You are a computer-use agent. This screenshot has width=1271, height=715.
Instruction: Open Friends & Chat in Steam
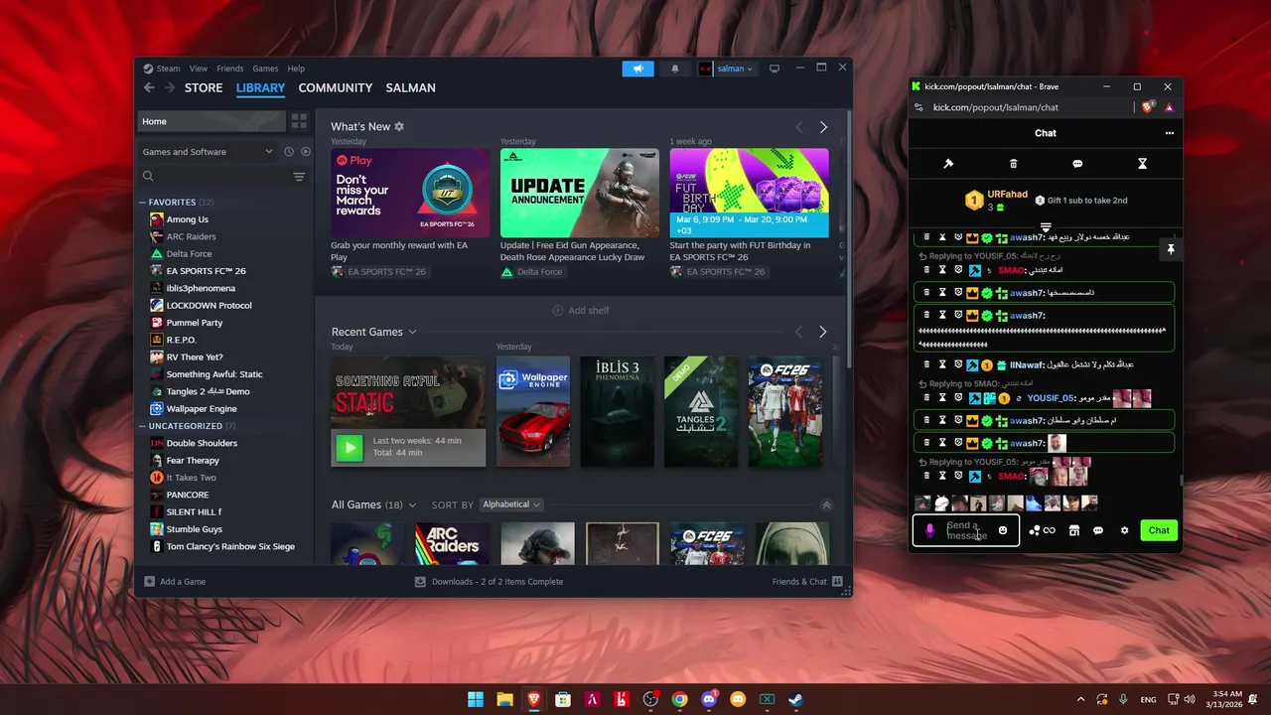tap(807, 582)
